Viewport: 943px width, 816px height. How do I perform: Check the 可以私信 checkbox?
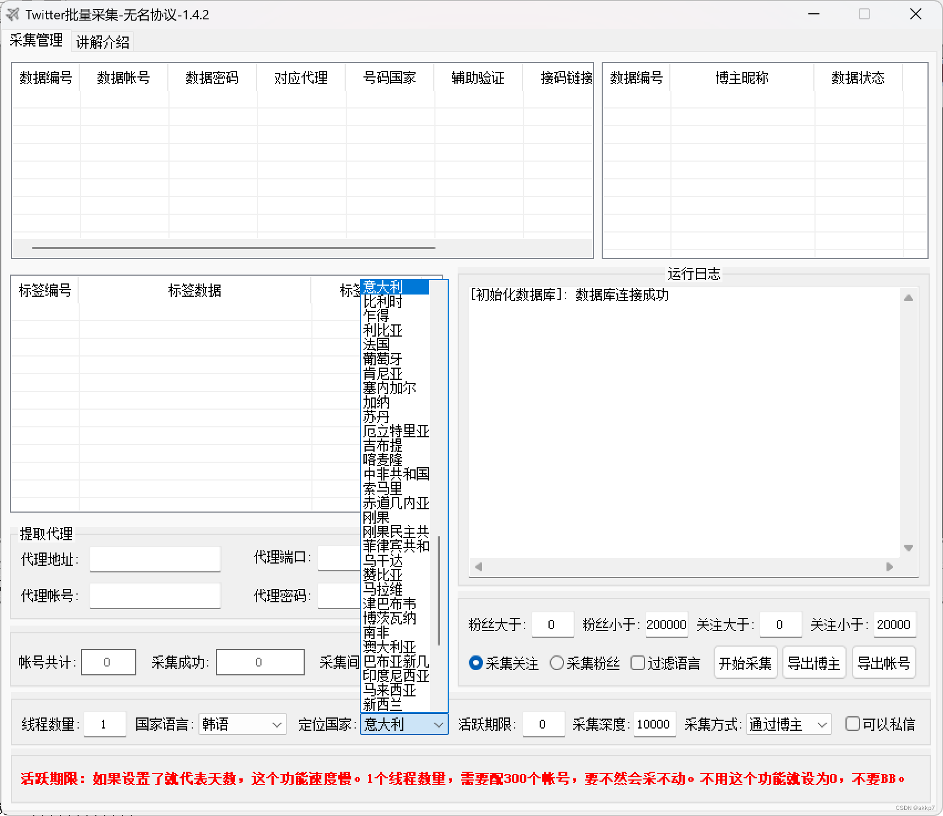click(852, 724)
